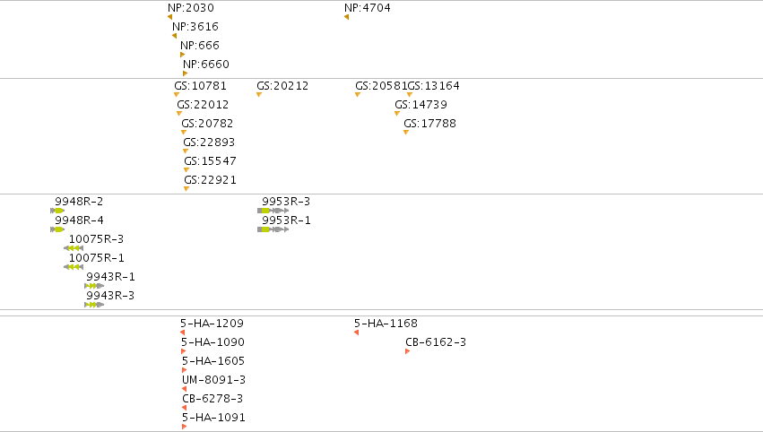This screenshot has height=432, width=763.
Task: Click the NP:3616 text label
Action: pos(195,27)
